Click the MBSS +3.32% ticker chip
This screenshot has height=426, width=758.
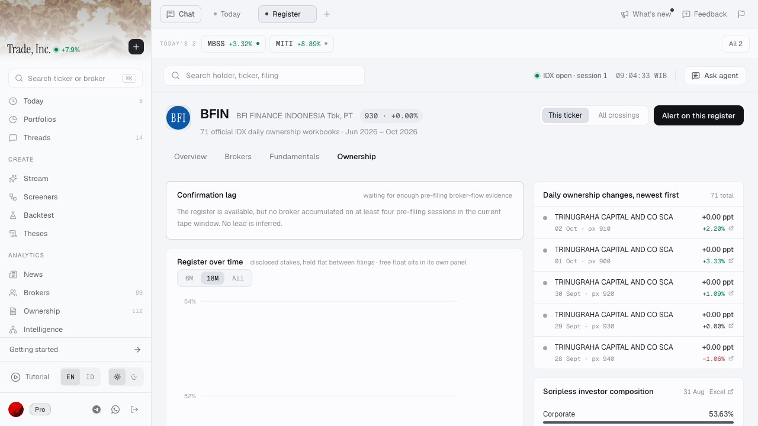click(x=233, y=44)
